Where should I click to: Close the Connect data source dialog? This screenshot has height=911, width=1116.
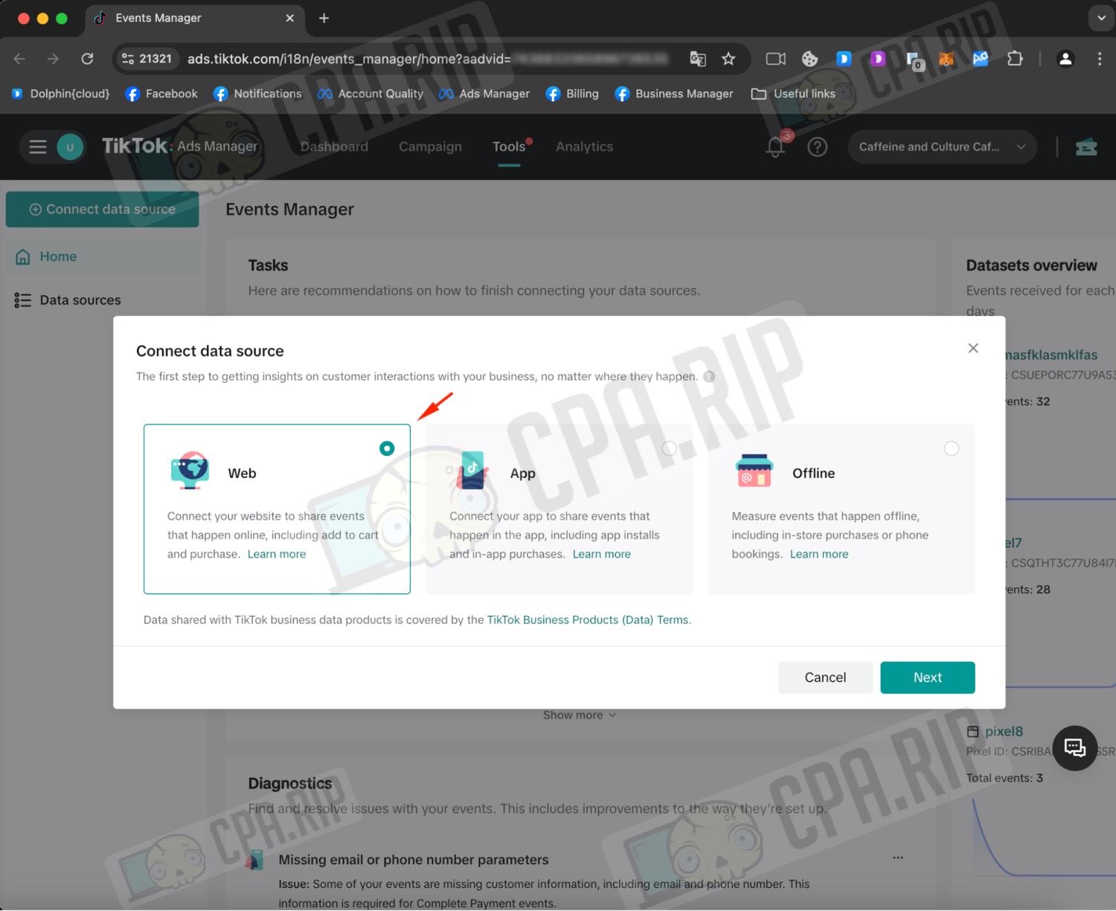(973, 349)
